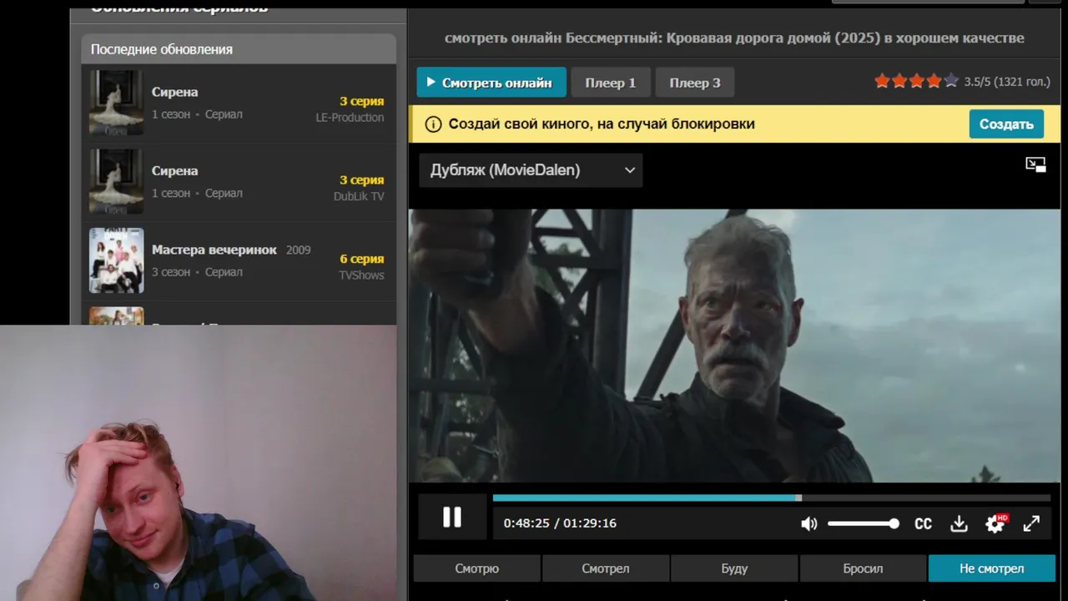Mark the film as Бросил
Image resolution: width=1068 pixels, height=601 pixels.
pyautogui.click(x=863, y=568)
